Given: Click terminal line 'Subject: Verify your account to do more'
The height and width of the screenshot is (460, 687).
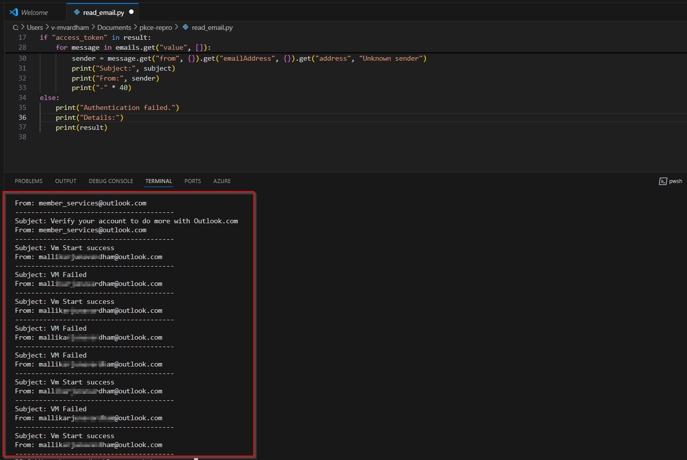Looking at the screenshot, I should [x=126, y=221].
